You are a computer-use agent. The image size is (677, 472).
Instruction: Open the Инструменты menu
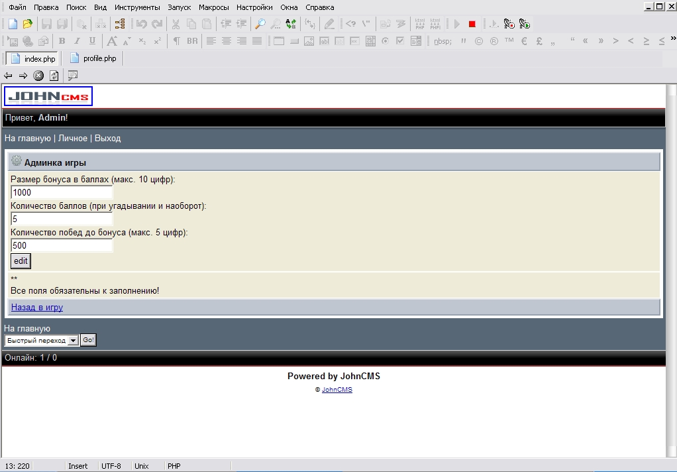tap(137, 7)
